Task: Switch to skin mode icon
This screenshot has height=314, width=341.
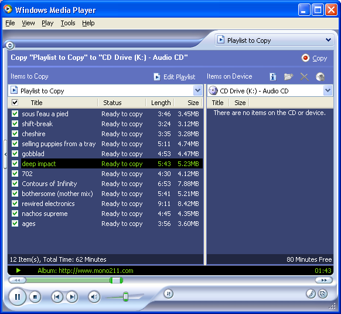Action: point(323,293)
